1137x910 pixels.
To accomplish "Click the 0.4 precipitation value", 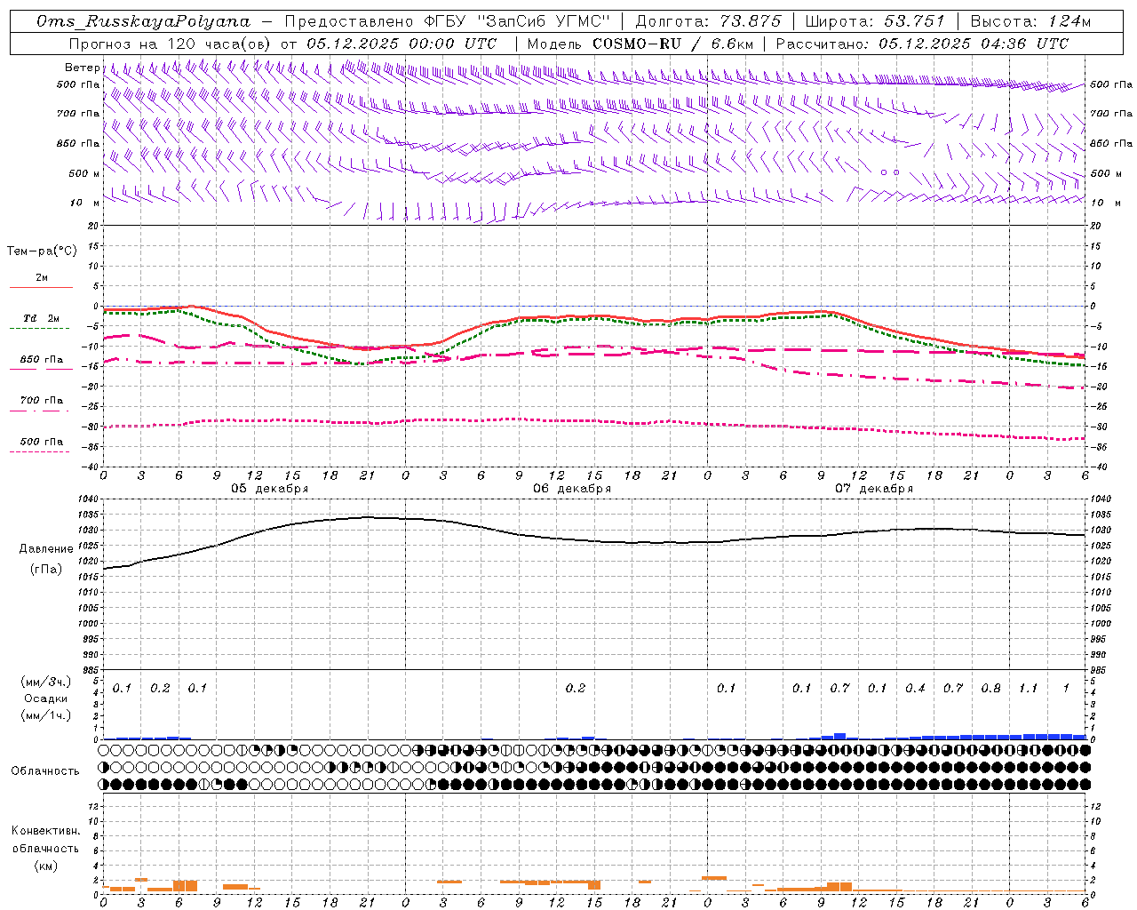I will [915, 689].
